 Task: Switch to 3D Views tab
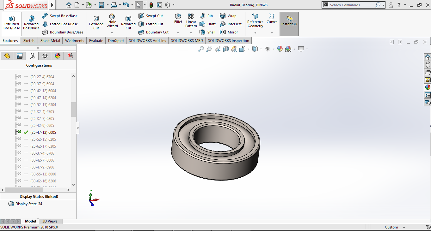[x=50, y=221]
